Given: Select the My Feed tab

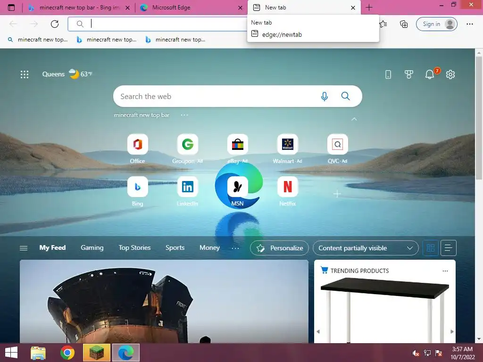Looking at the screenshot, I should point(52,248).
